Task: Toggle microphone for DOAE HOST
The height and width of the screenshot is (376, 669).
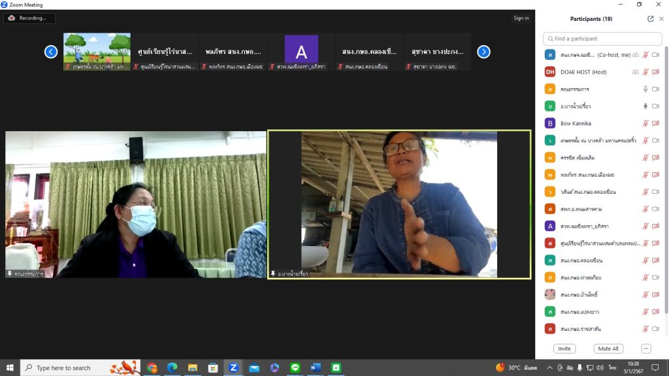Action: pyautogui.click(x=645, y=72)
